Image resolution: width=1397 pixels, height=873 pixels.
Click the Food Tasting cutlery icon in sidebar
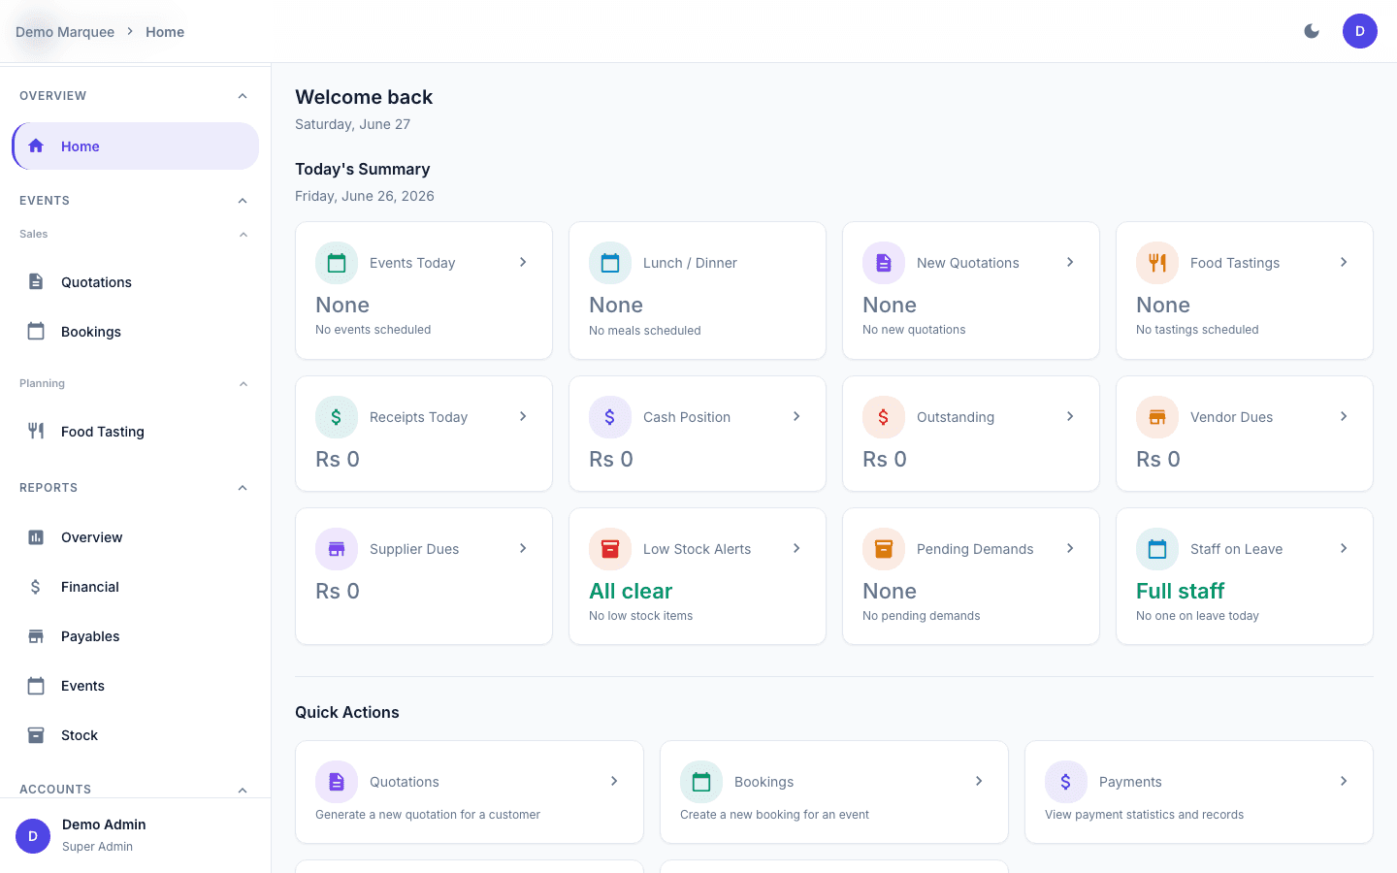(x=36, y=431)
